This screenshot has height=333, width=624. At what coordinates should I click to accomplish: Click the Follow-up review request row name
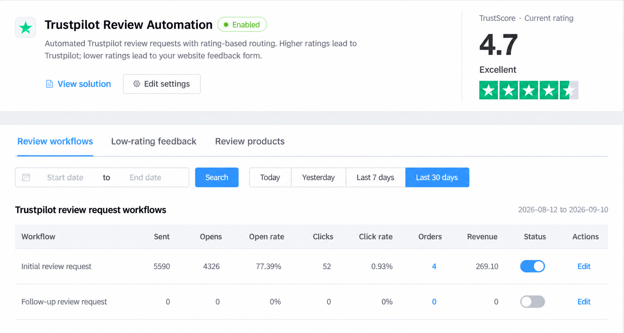point(64,301)
